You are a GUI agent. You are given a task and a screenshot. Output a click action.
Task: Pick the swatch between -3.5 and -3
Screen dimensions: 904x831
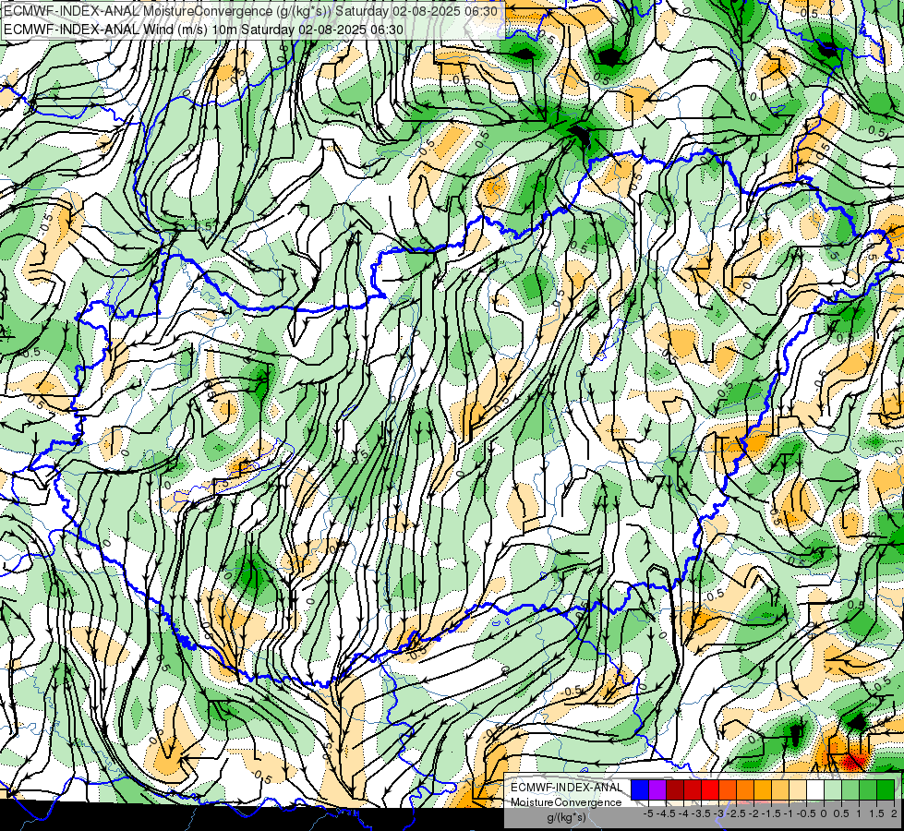[x=710, y=790]
